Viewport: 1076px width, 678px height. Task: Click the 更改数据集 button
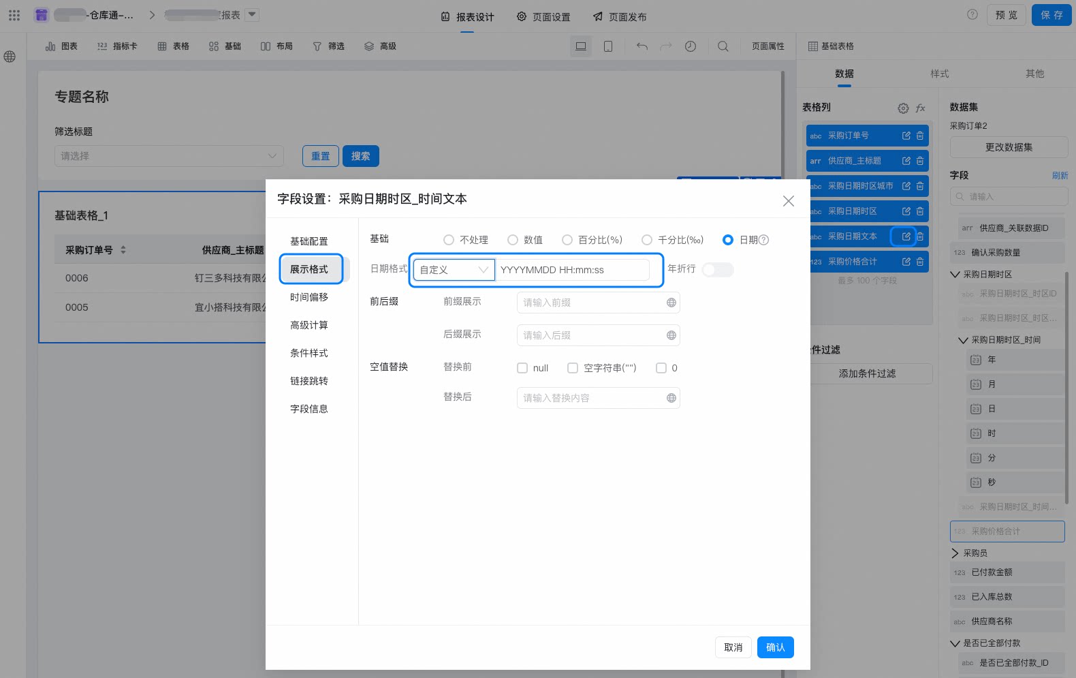1009,147
